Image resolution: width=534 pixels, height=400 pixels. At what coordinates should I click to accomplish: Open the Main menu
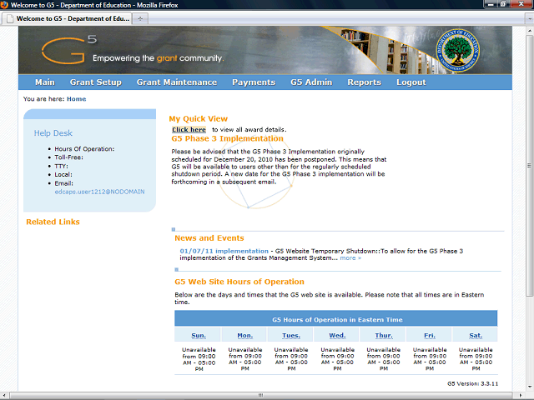click(x=45, y=82)
